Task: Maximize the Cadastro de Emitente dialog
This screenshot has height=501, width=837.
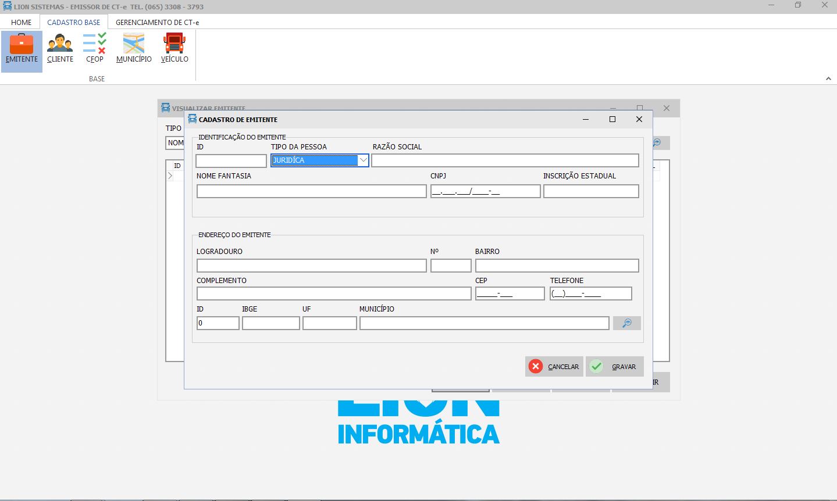Action: [612, 119]
